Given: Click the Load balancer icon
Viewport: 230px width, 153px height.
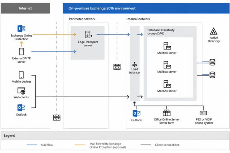Looking at the screenshot, I should pos(135,64).
